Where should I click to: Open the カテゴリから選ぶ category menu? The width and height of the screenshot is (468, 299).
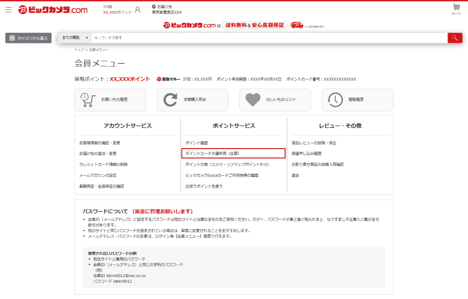28,38
